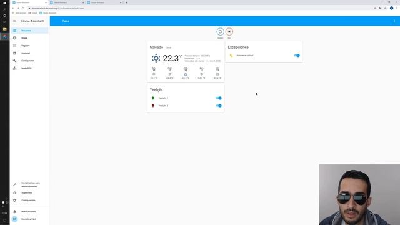Open Configuración in the sidebar
The height and width of the screenshot is (225, 400).
click(29, 200)
